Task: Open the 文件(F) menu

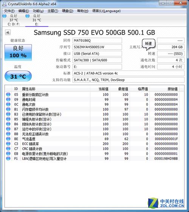Action: [9, 11]
